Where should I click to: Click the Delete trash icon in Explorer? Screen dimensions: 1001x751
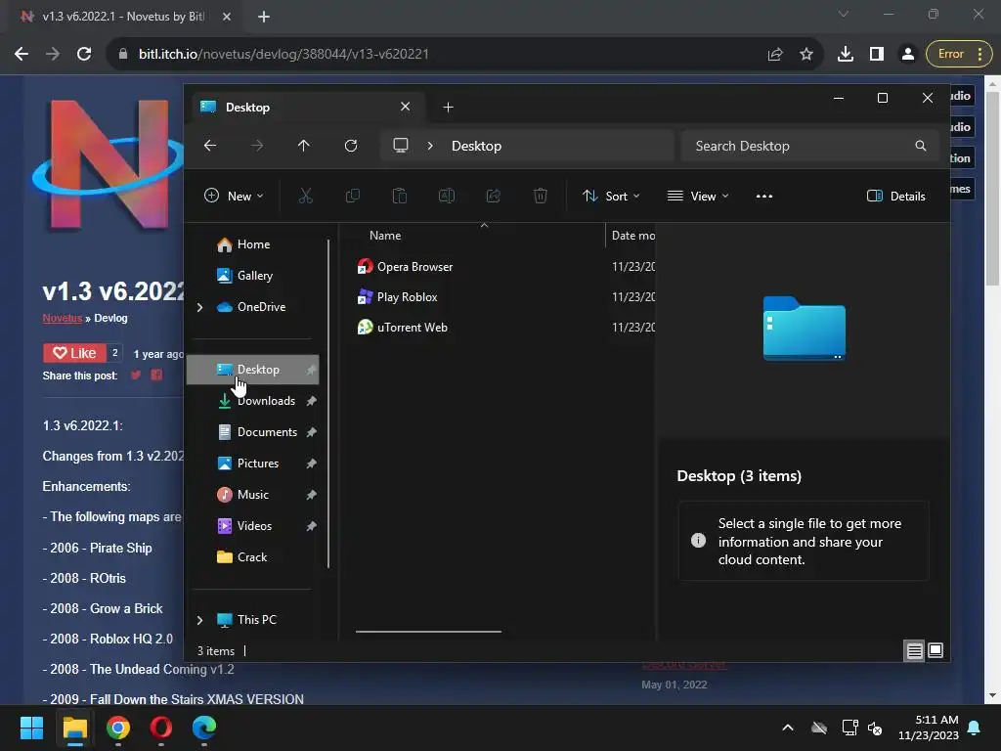[540, 196]
